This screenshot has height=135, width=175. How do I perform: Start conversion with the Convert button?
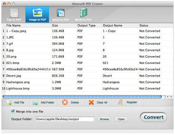(x=154, y=117)
